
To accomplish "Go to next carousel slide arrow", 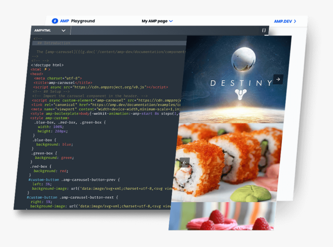I will point(278,80).
